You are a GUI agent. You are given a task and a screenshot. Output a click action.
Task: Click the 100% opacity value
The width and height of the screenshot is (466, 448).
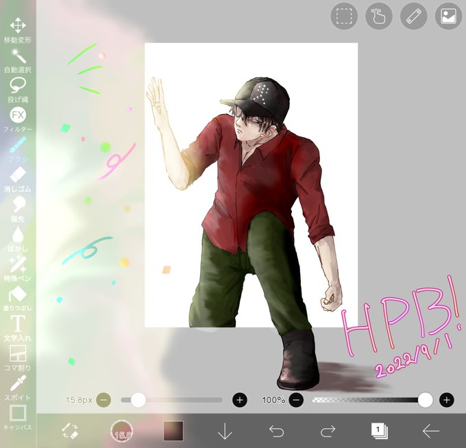click(x=273, y=400)
